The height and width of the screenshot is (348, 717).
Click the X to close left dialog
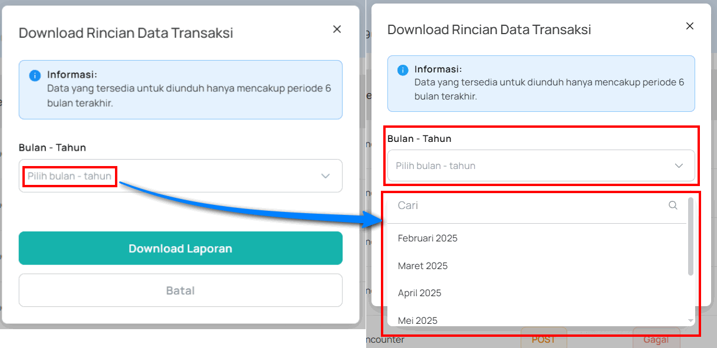point(337,28)
